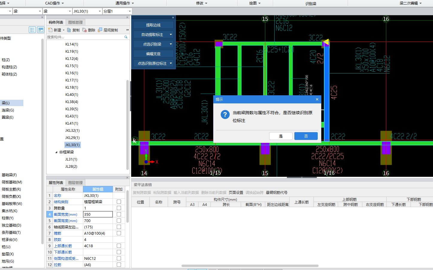Check the 附加 box for 结构类别
Image resolution: width=433 pixels, height=270 pixels.
click(119, 202)
